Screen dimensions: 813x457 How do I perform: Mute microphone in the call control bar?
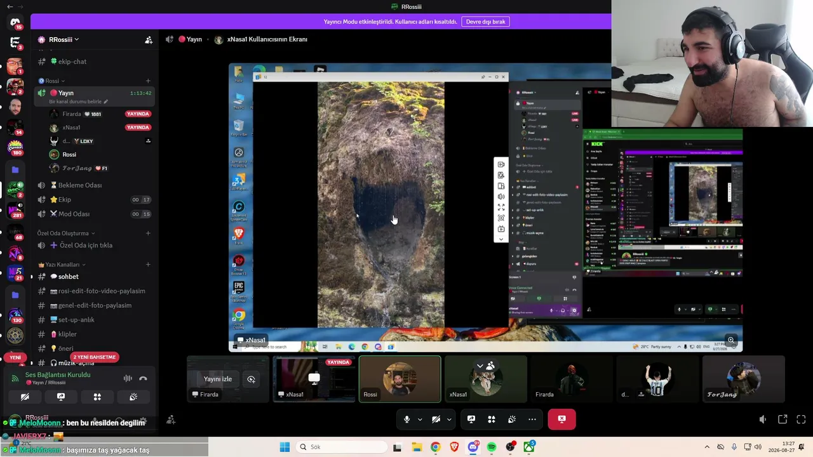point(407,419)
